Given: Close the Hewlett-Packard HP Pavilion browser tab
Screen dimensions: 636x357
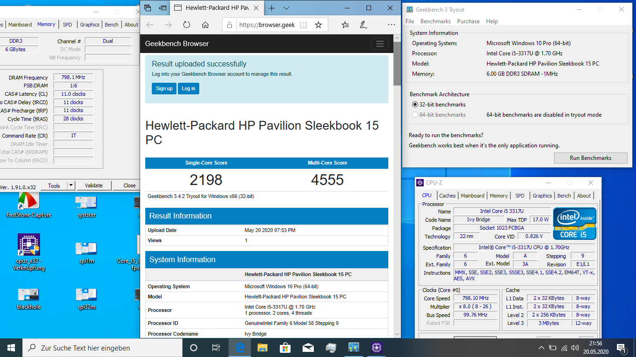Looking at the screenshot, I should pyautogui.click(x=255, y=8).
